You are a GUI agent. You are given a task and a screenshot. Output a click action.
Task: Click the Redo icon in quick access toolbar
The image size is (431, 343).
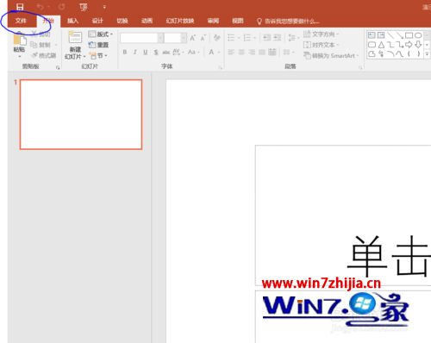[61, 6]
